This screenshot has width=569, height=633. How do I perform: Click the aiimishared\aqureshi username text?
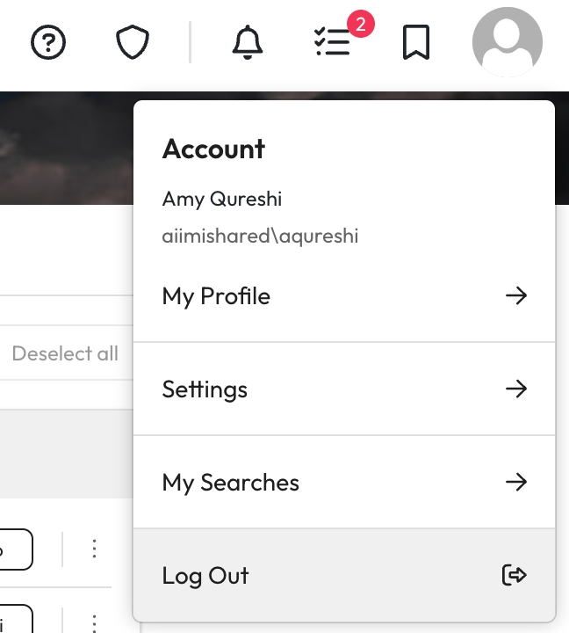tap(260, 236)
